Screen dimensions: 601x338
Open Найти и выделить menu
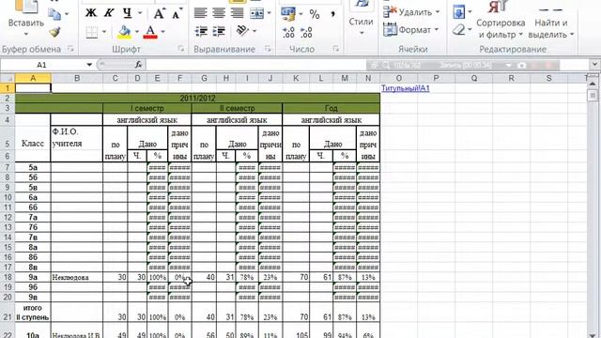pyautogui.click(x=551, y=19)
